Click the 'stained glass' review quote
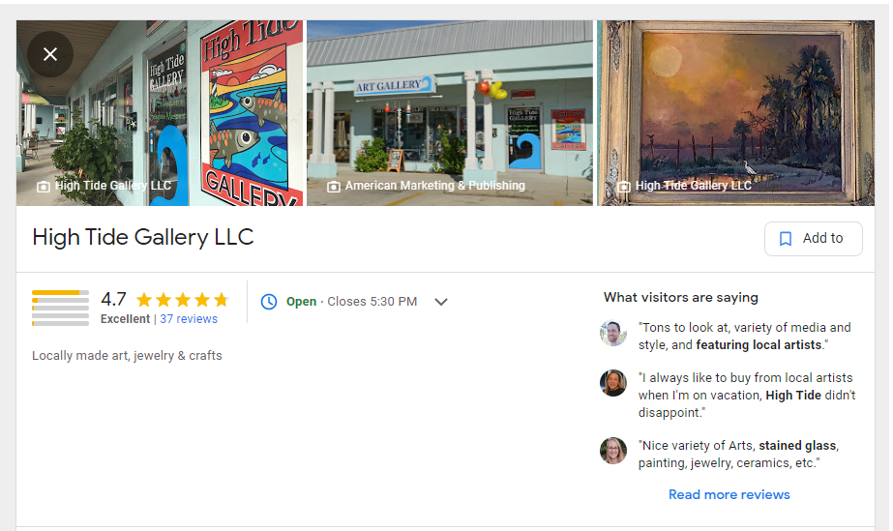Screen dimensions: 893x531 738,455
